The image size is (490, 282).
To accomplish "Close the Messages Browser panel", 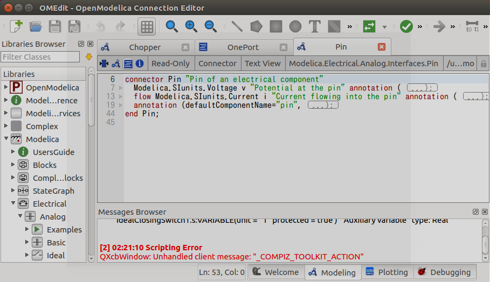I will [x=485, y=212].
